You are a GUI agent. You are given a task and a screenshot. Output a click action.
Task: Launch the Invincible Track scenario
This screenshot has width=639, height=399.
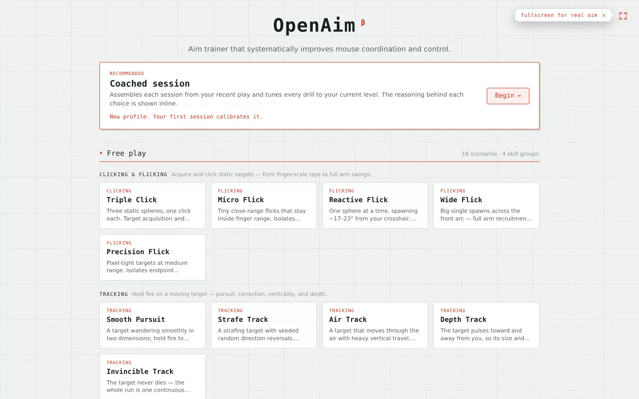point(153,377)
